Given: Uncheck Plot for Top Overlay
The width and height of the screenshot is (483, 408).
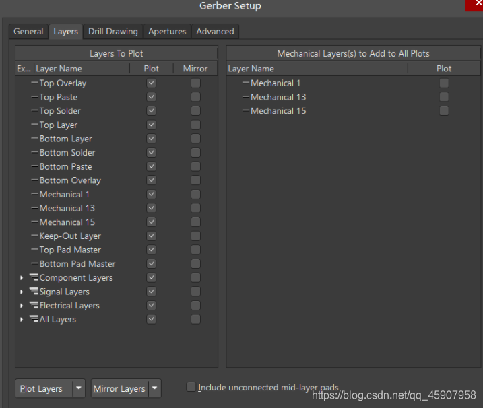Looking at the screenshot, I should point(152,83).
